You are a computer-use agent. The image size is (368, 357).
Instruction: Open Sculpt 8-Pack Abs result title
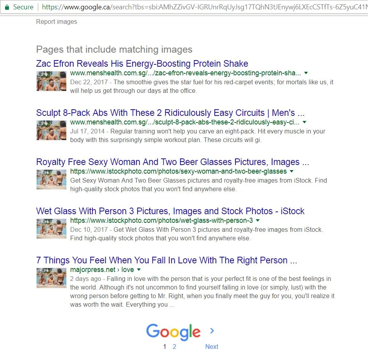point(170,113)
